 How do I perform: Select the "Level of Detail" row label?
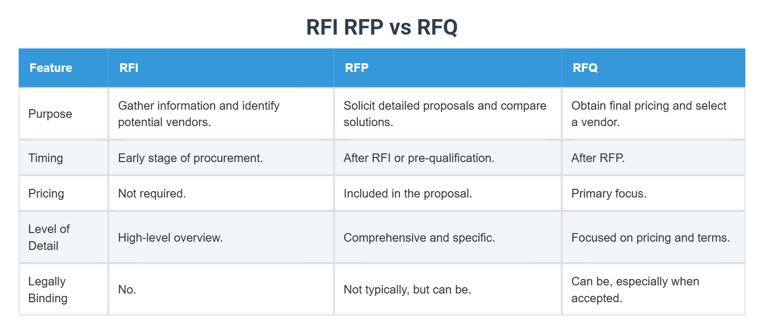tap(49, 237)
